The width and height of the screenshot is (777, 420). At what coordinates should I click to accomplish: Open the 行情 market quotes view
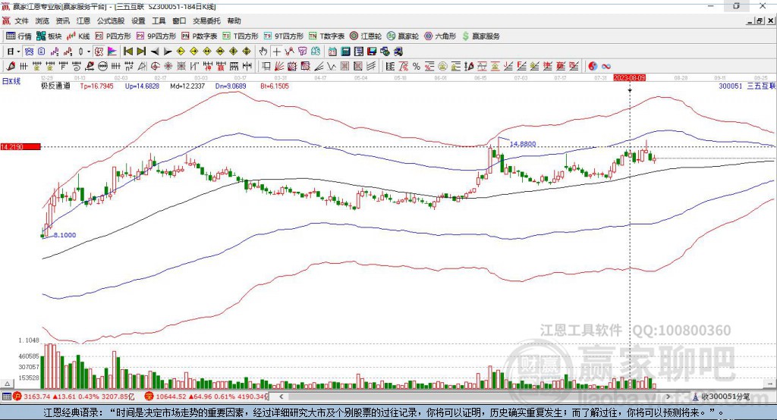[19, 36]
